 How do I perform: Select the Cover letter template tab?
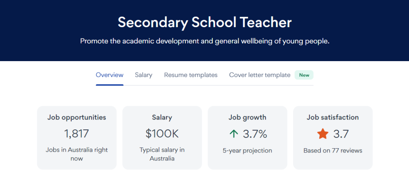coord(259,75)
